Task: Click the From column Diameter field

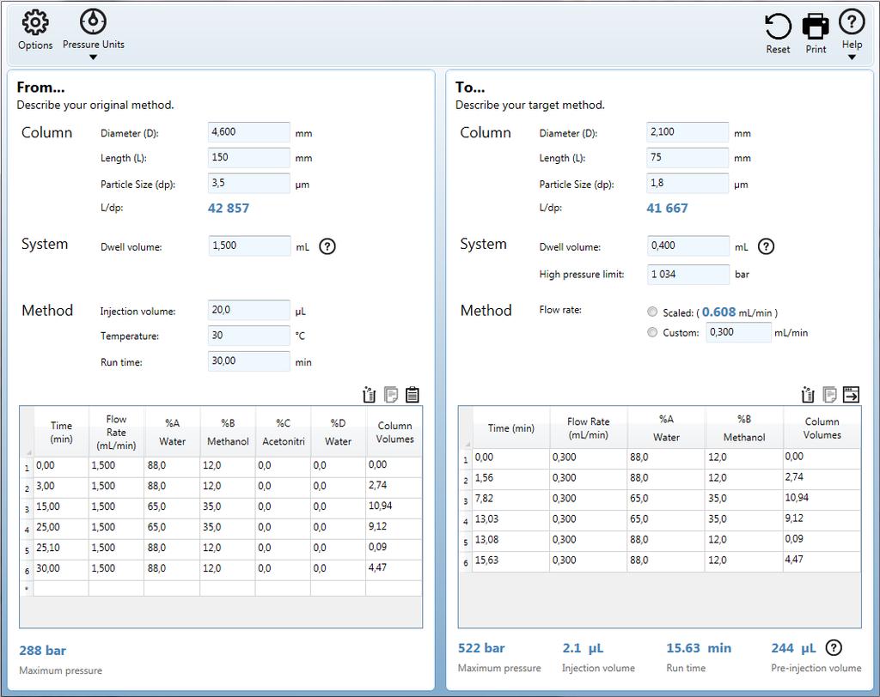Action: click(x=248, y=132)
